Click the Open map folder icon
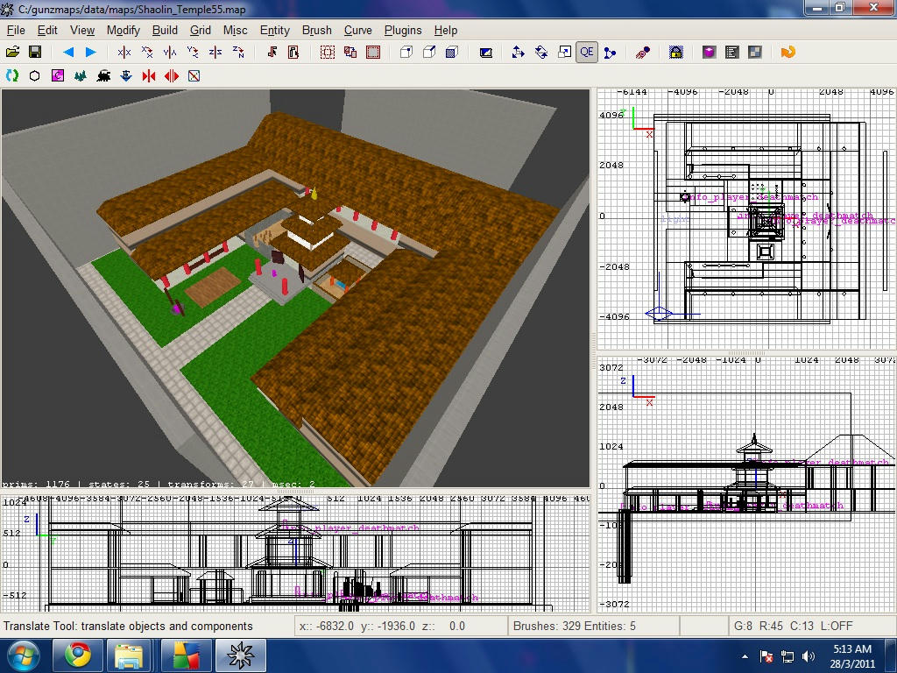The image size is (897, 673). pyautogui.click(x=12, y=53)
